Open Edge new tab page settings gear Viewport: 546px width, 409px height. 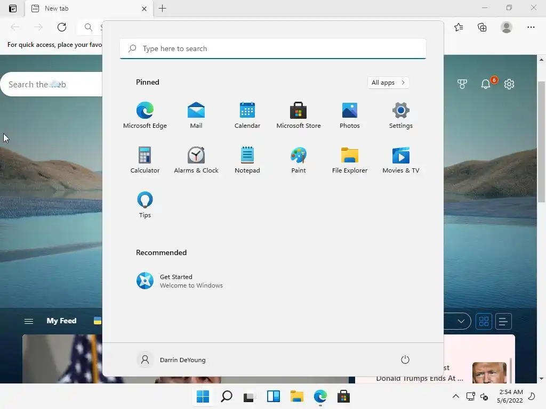click(509, 84)
